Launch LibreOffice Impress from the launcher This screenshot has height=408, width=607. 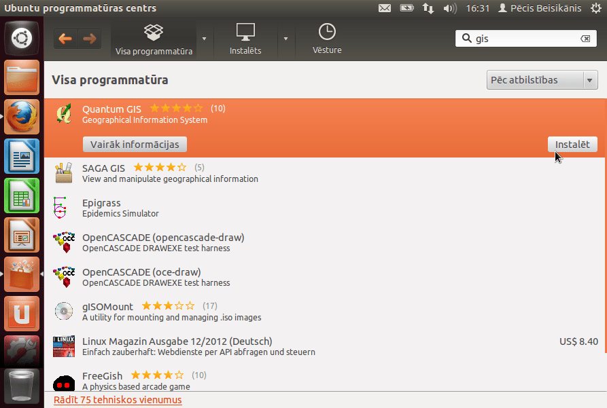22,235
